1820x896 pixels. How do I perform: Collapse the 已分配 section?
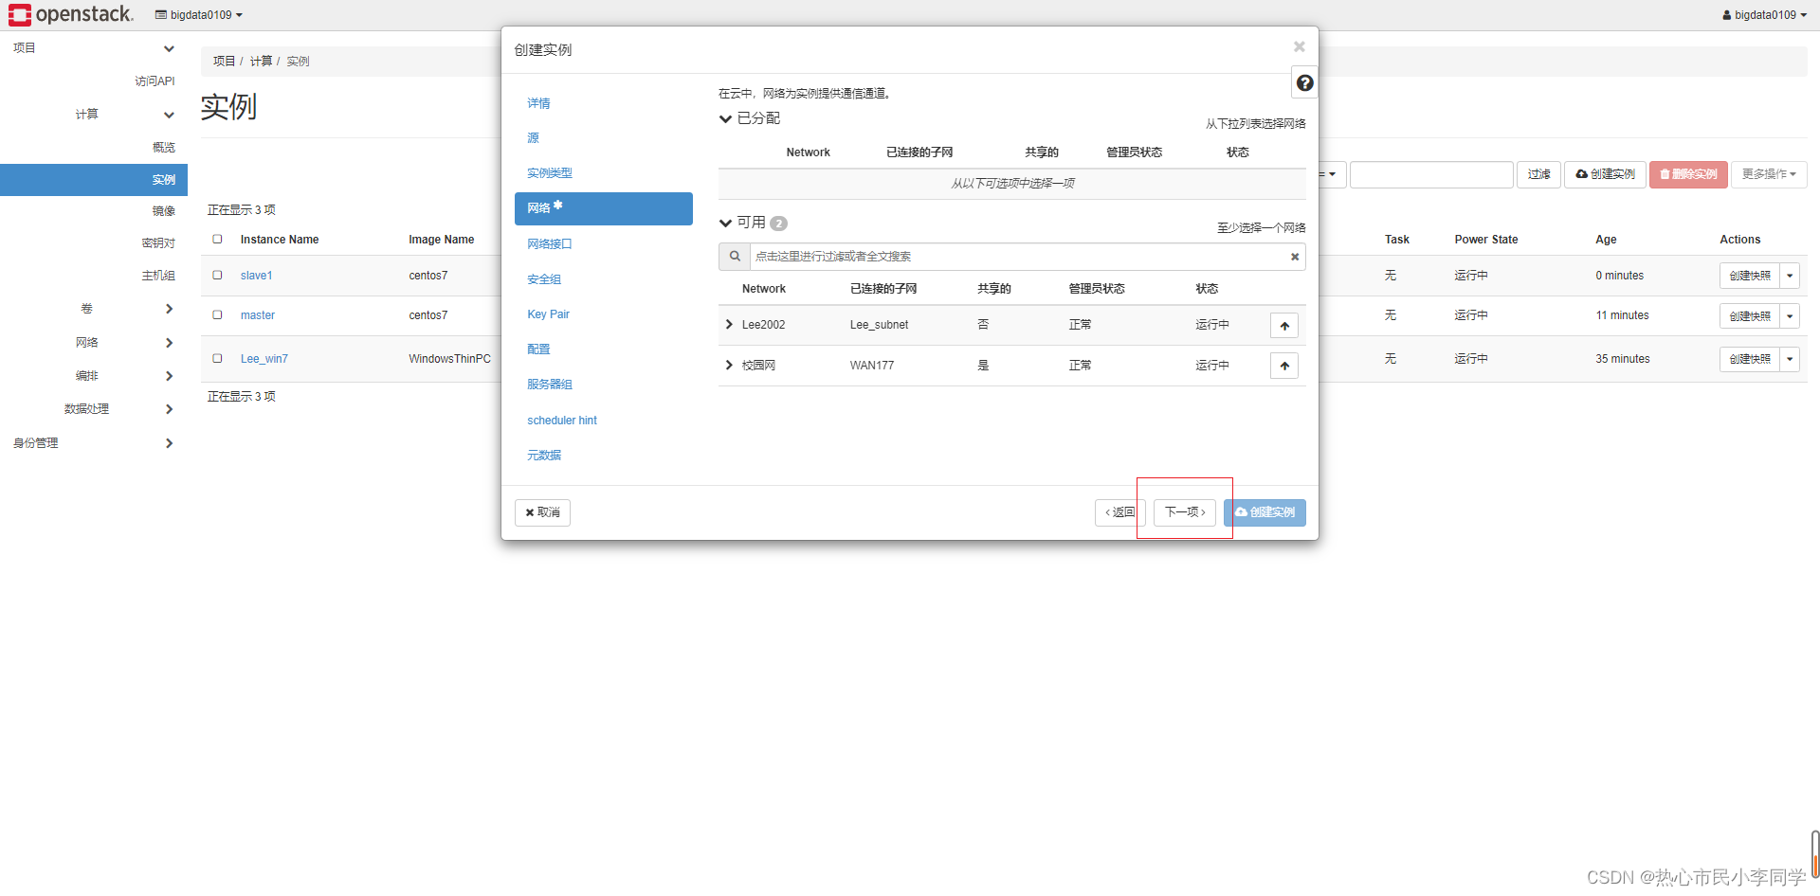tap(725, 118)
